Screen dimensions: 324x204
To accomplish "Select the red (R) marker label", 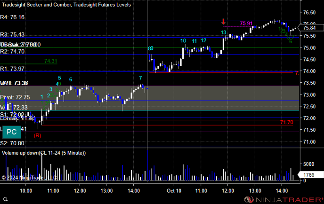I will [x=37, y=135].
